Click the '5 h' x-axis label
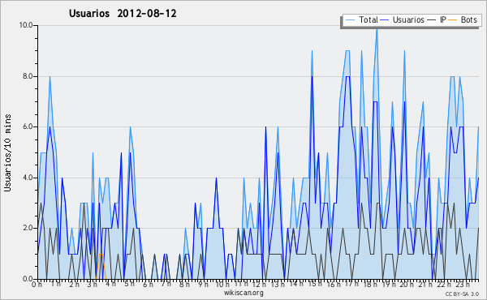The image size is (487, 300). [129, 284]
